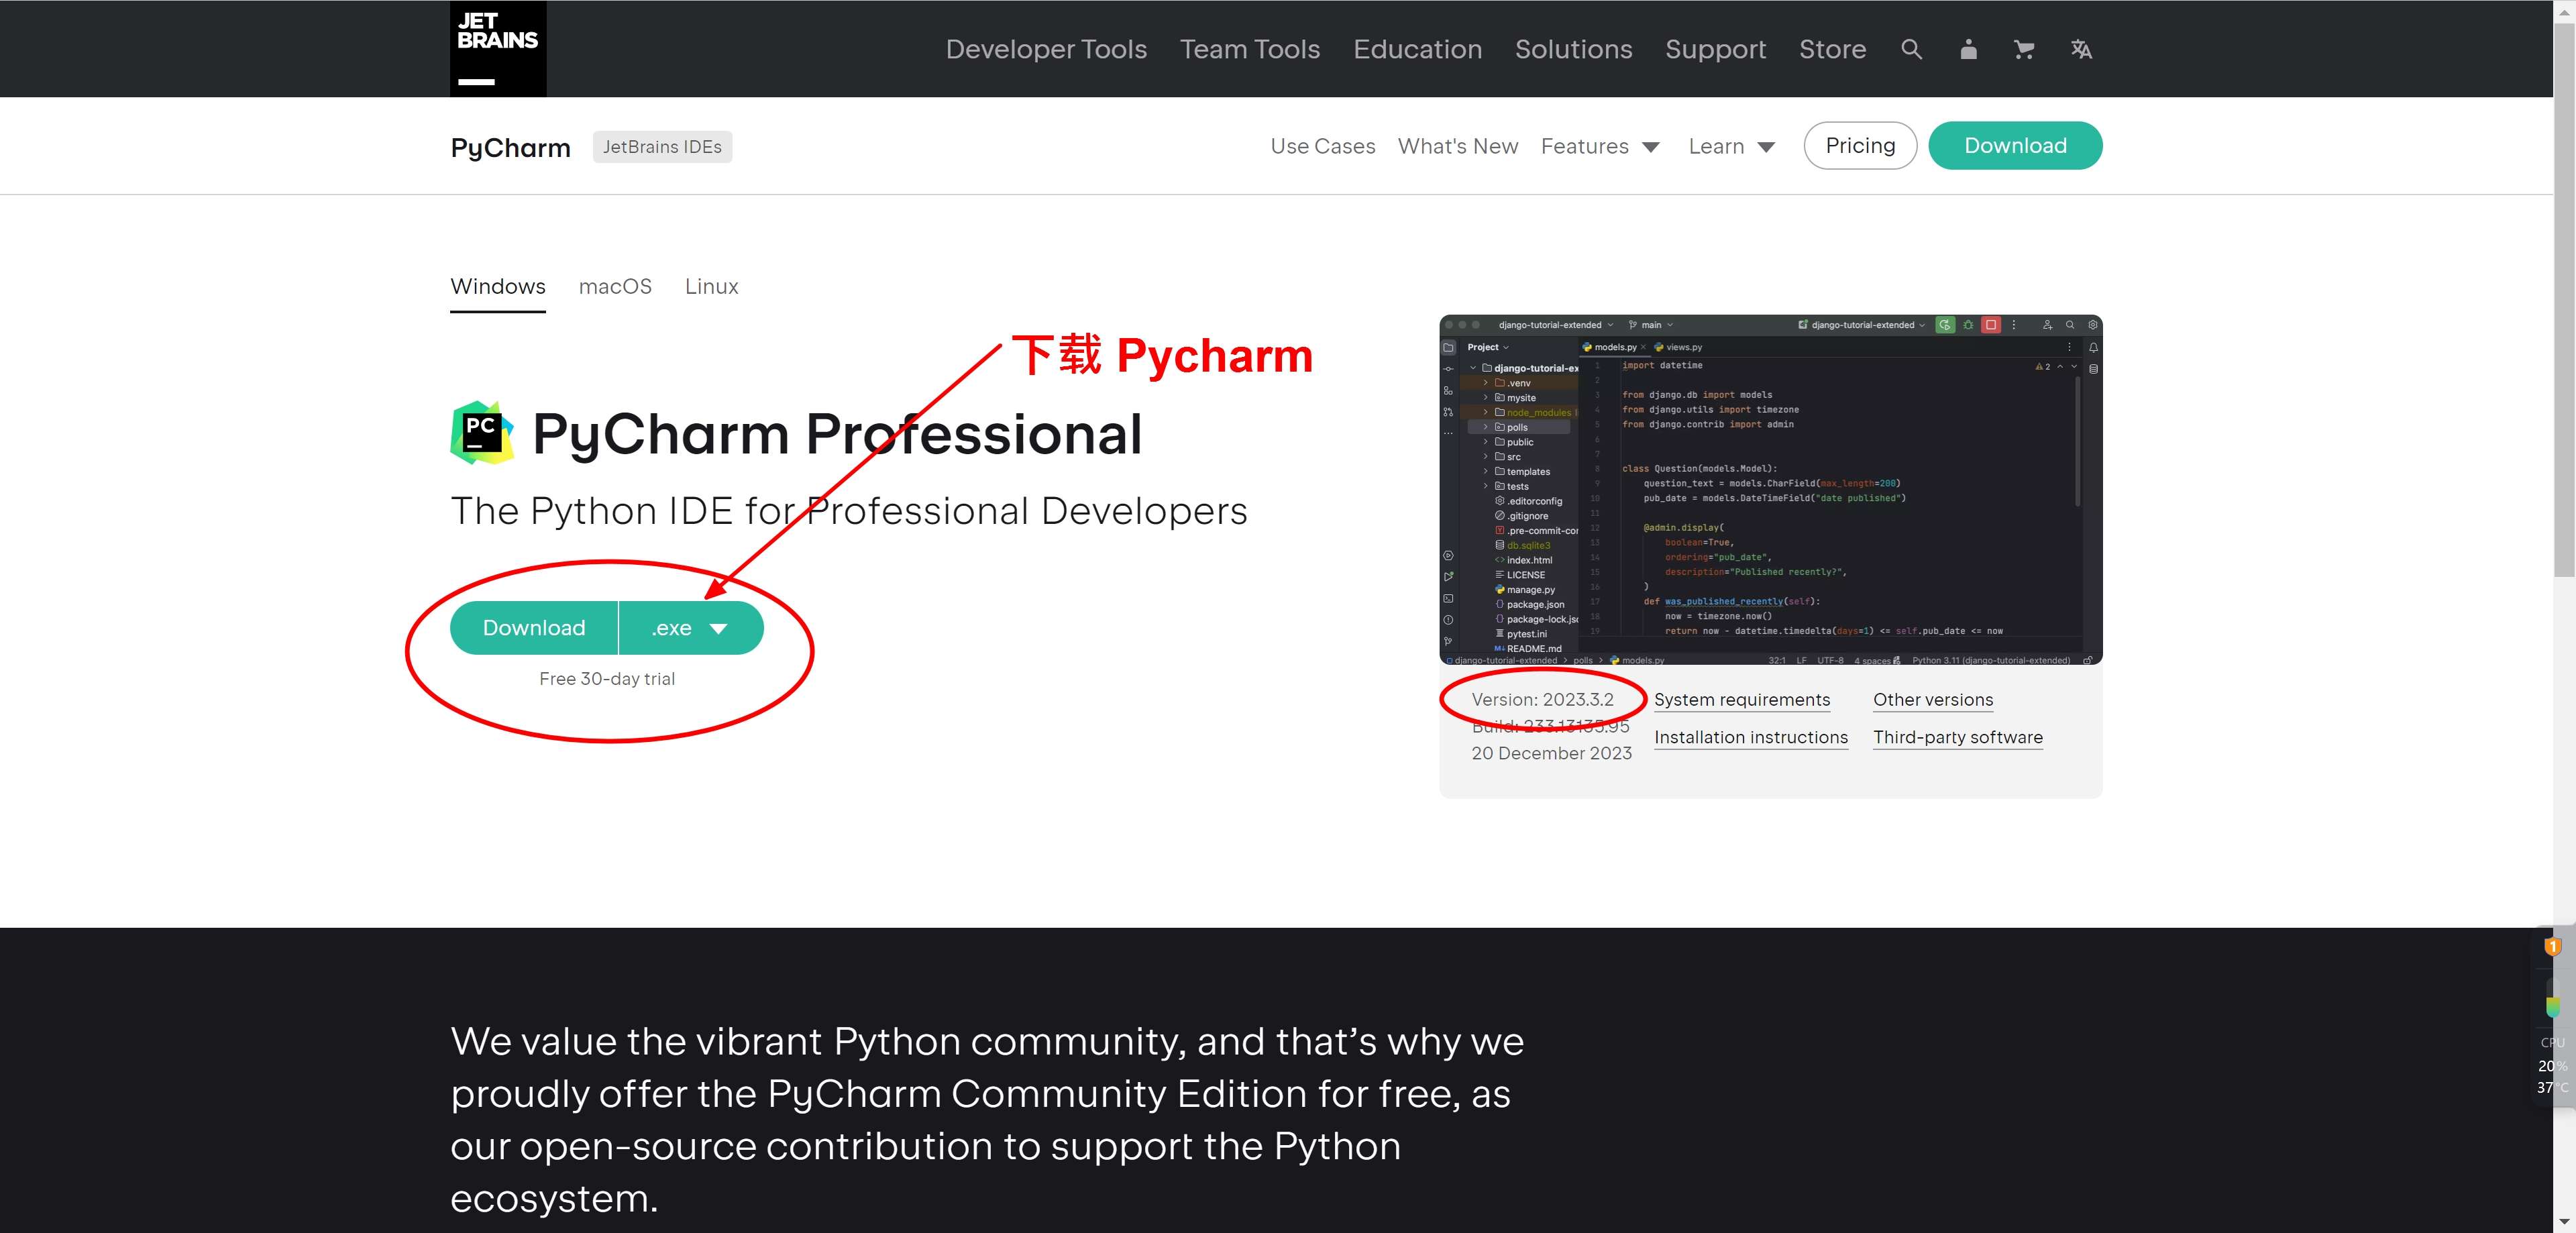2576x1233 pixels.
Task: Open the Team Tools menu
Action: [x=1250, y=49]
